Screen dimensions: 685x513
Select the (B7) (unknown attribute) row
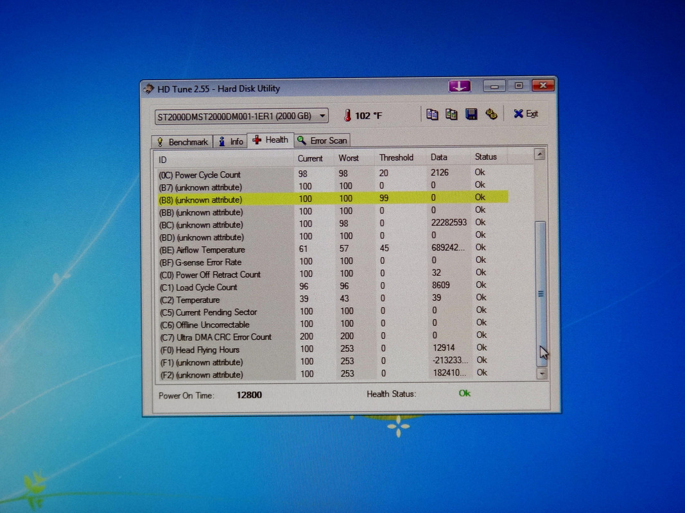click(333, 186)
